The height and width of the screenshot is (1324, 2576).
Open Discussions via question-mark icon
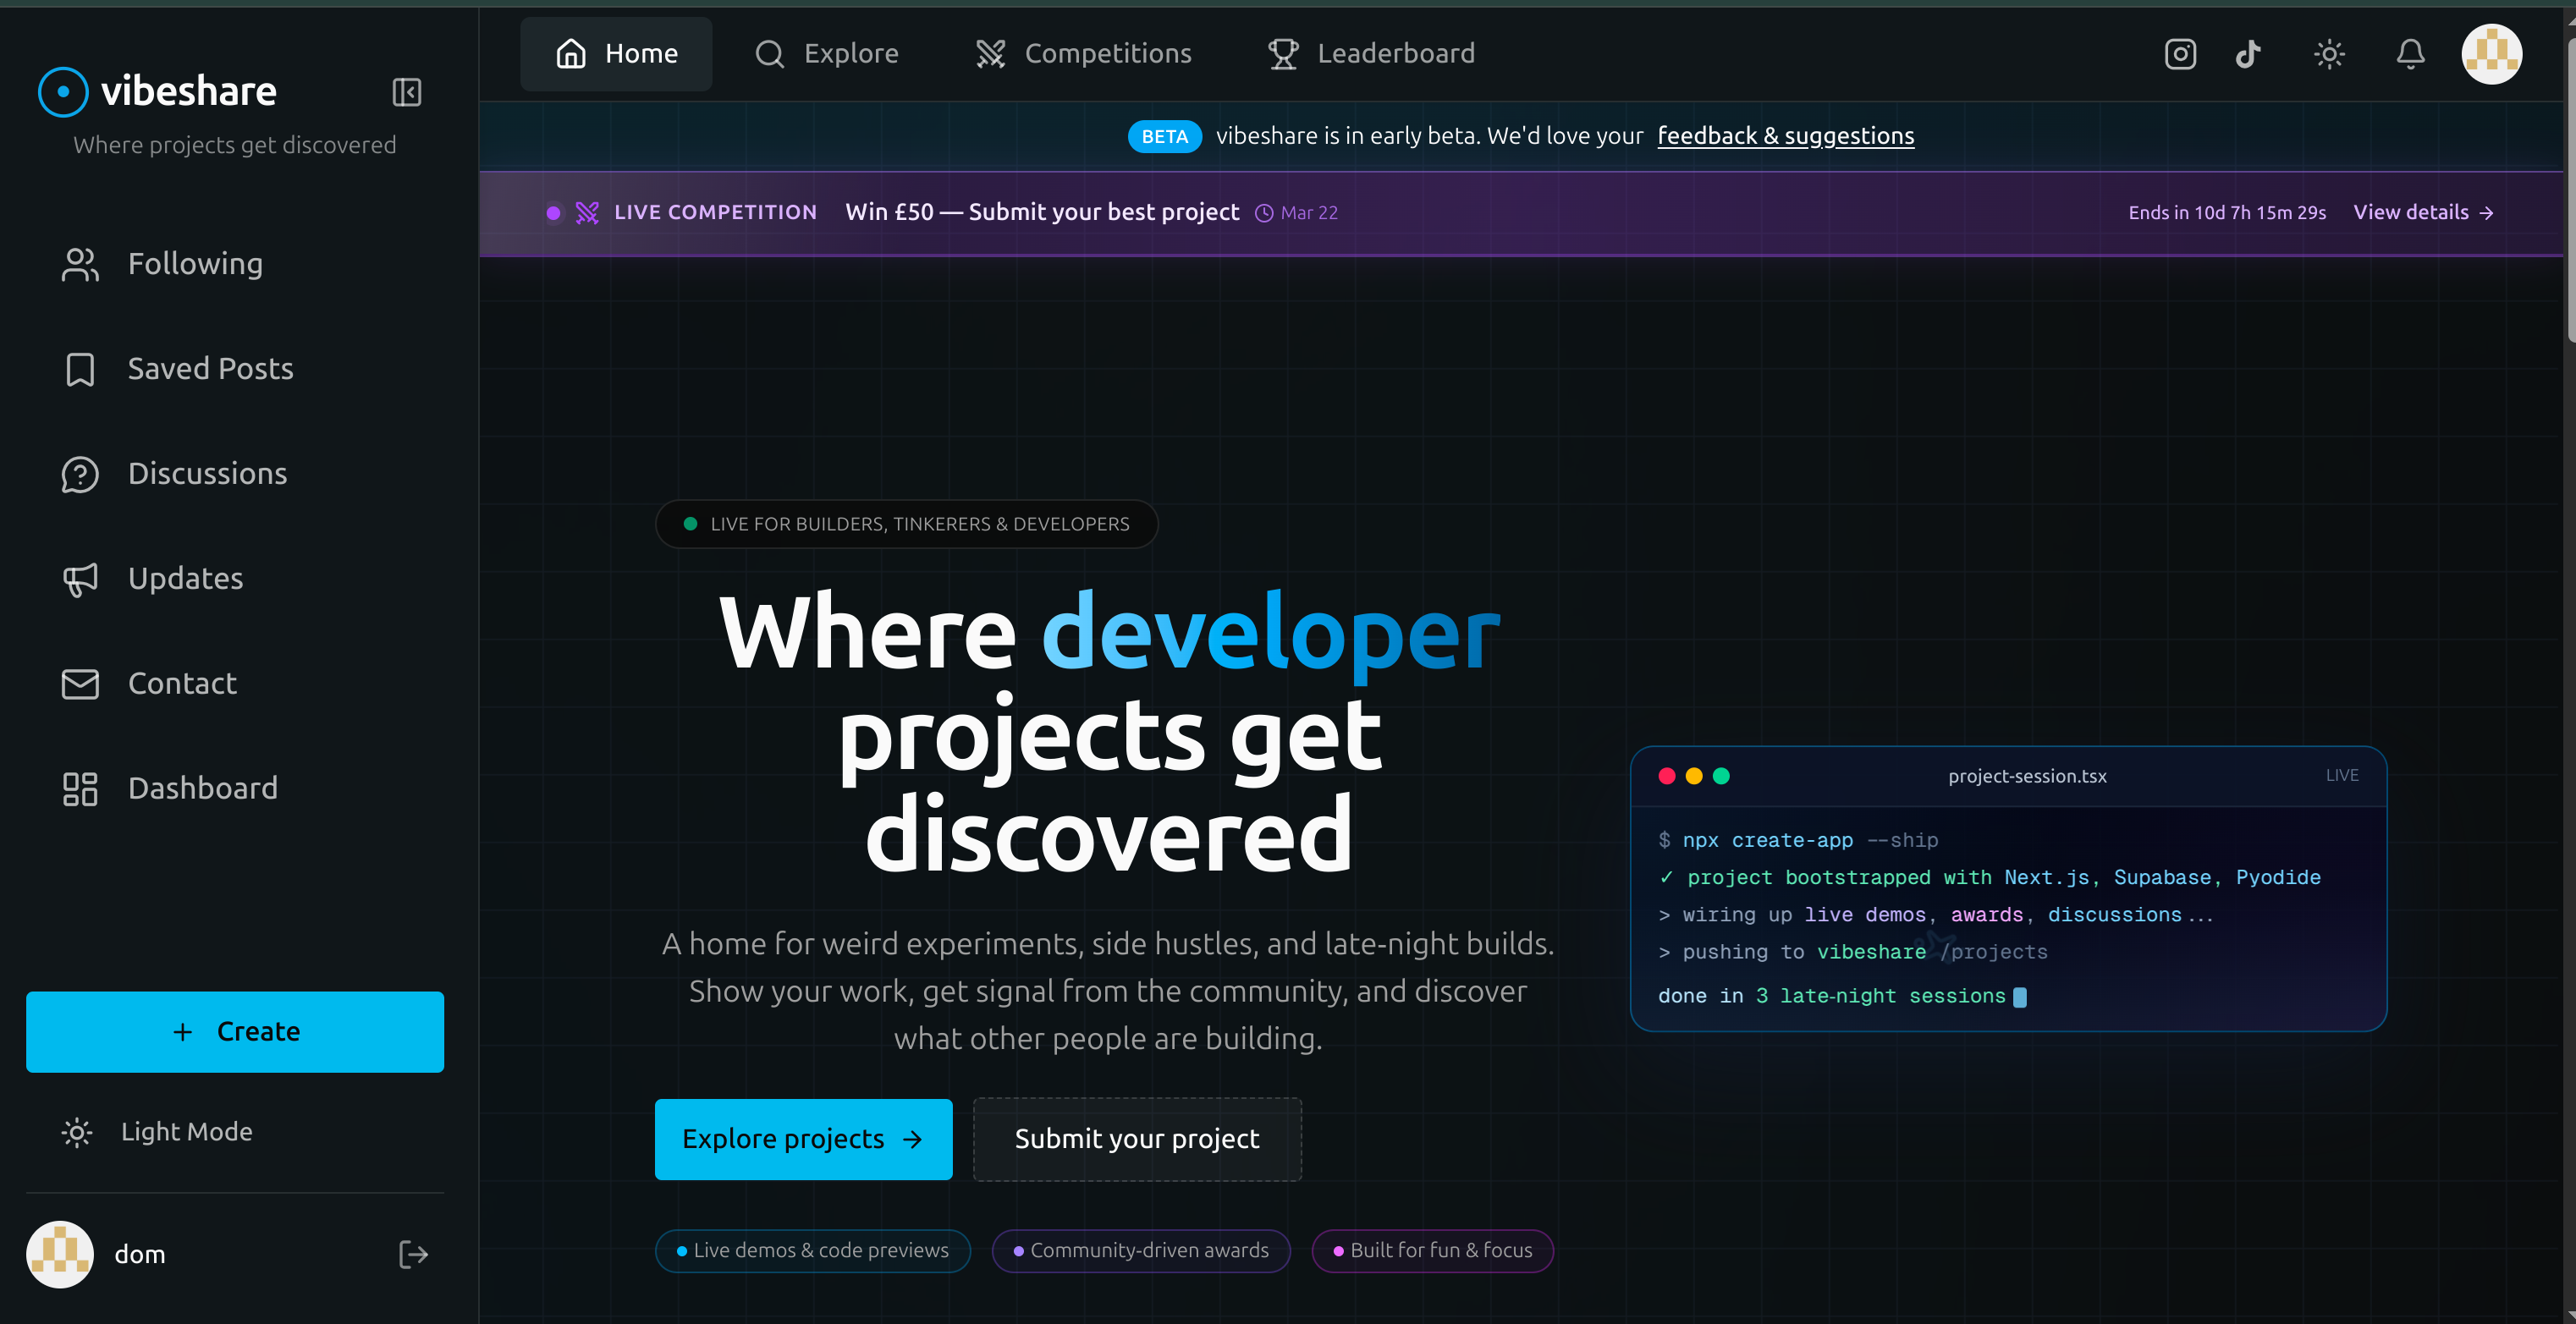click(x=80, y=474)
